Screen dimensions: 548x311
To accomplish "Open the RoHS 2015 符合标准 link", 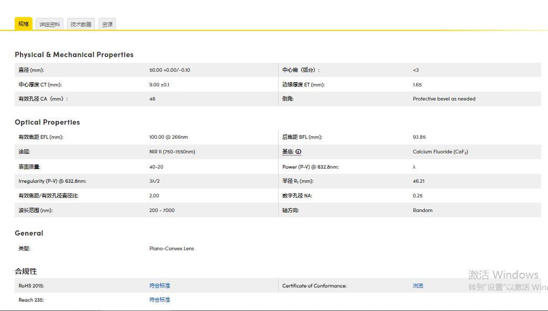I will (x=160, y=286).
